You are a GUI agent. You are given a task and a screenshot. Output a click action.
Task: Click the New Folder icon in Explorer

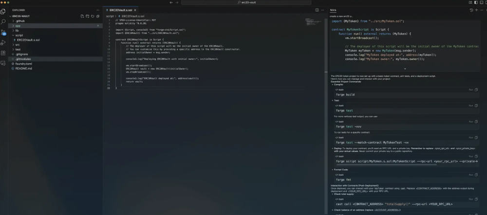(x=87, y=16)
